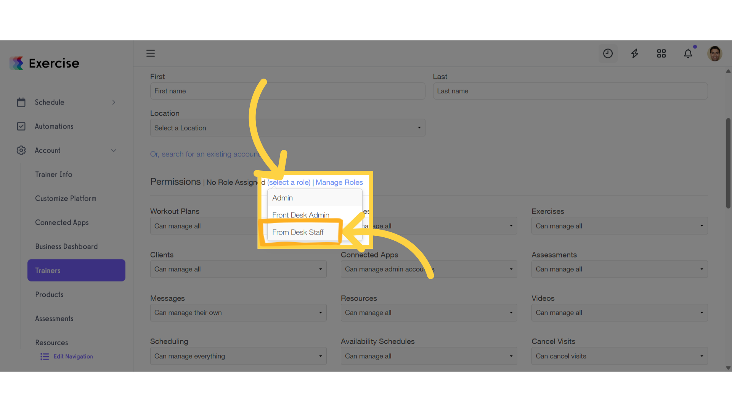This screenshot has width=732, height=412.
Task: Open the hamburger menu icon
Action: [151, 53]
